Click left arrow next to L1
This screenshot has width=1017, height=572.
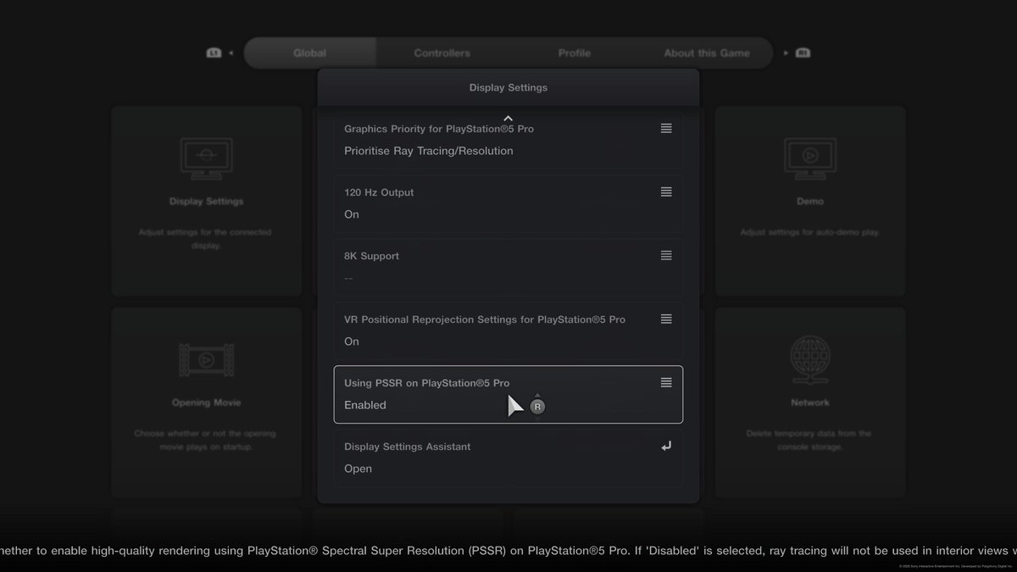point(231,53)
